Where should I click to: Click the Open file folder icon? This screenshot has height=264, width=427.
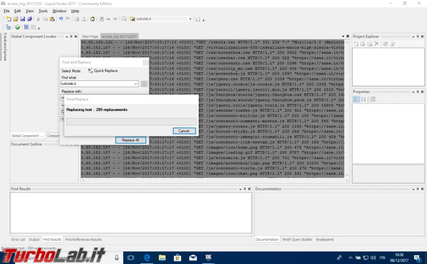(x=16, y=19)
